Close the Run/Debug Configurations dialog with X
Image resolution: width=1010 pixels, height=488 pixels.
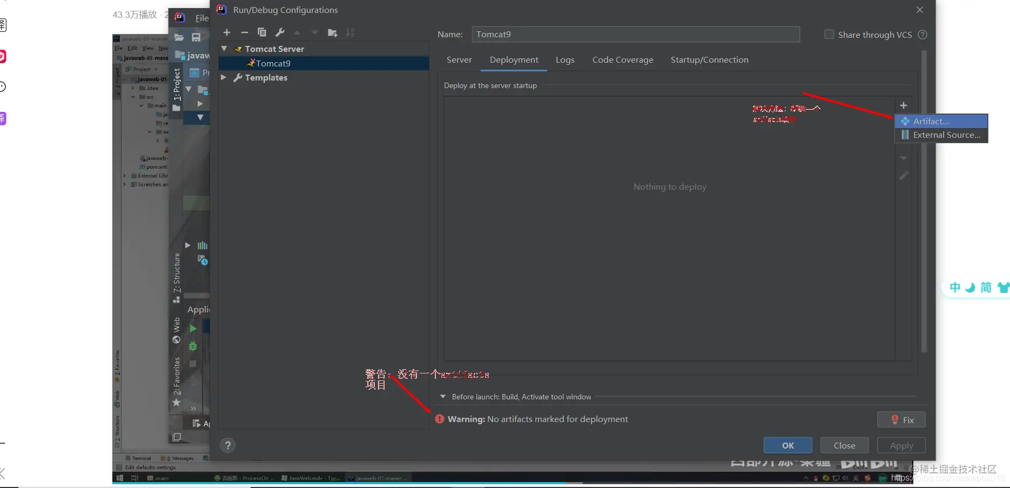pos(920,10)
